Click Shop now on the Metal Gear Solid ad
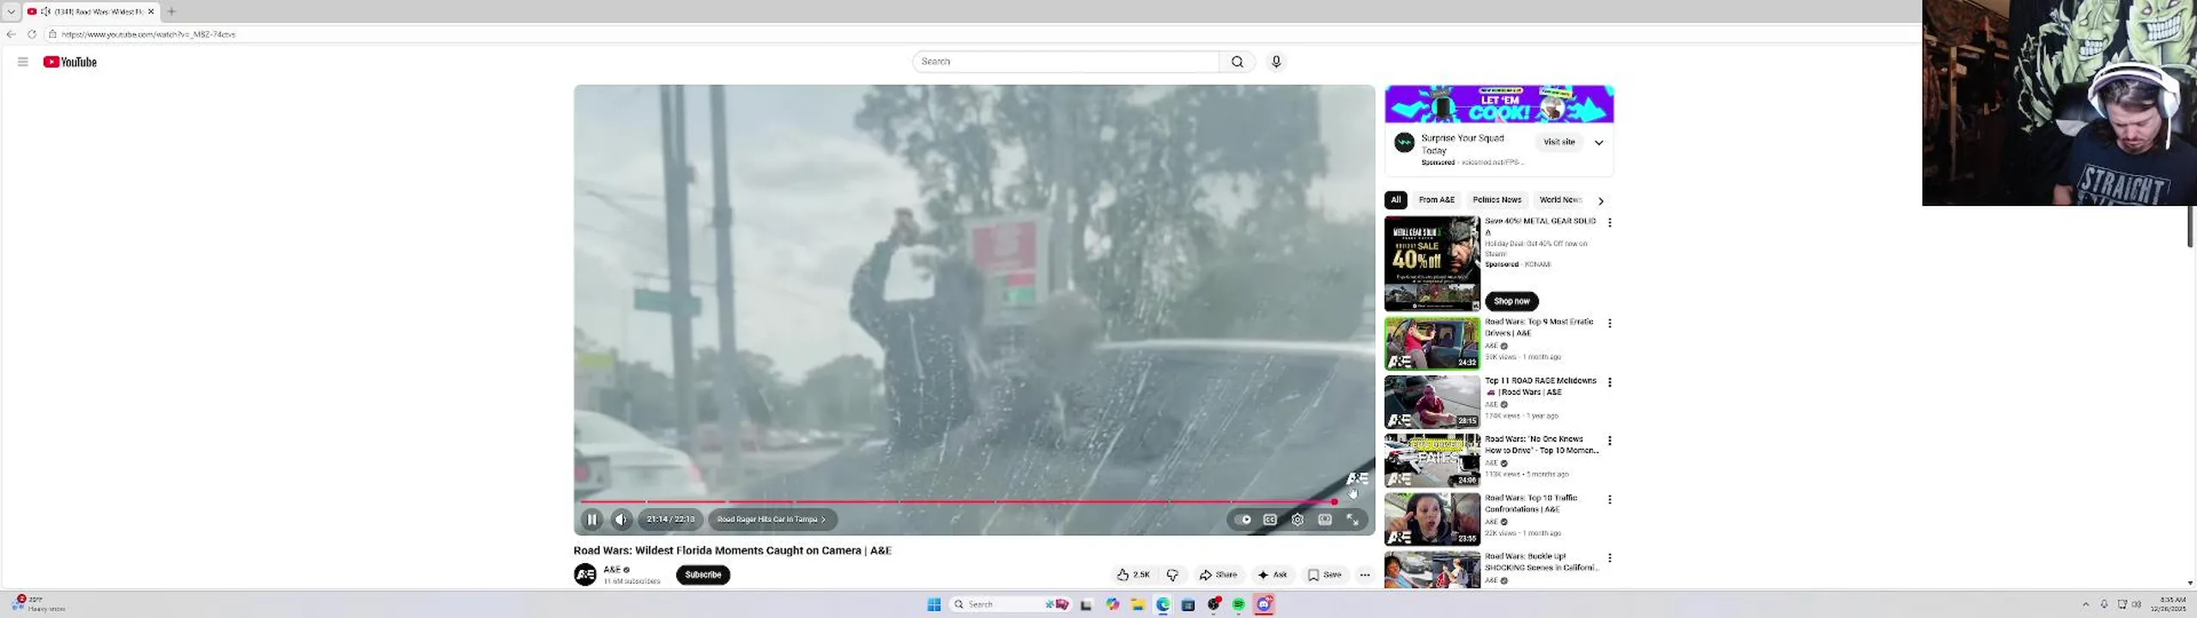 click(1511, 301)
